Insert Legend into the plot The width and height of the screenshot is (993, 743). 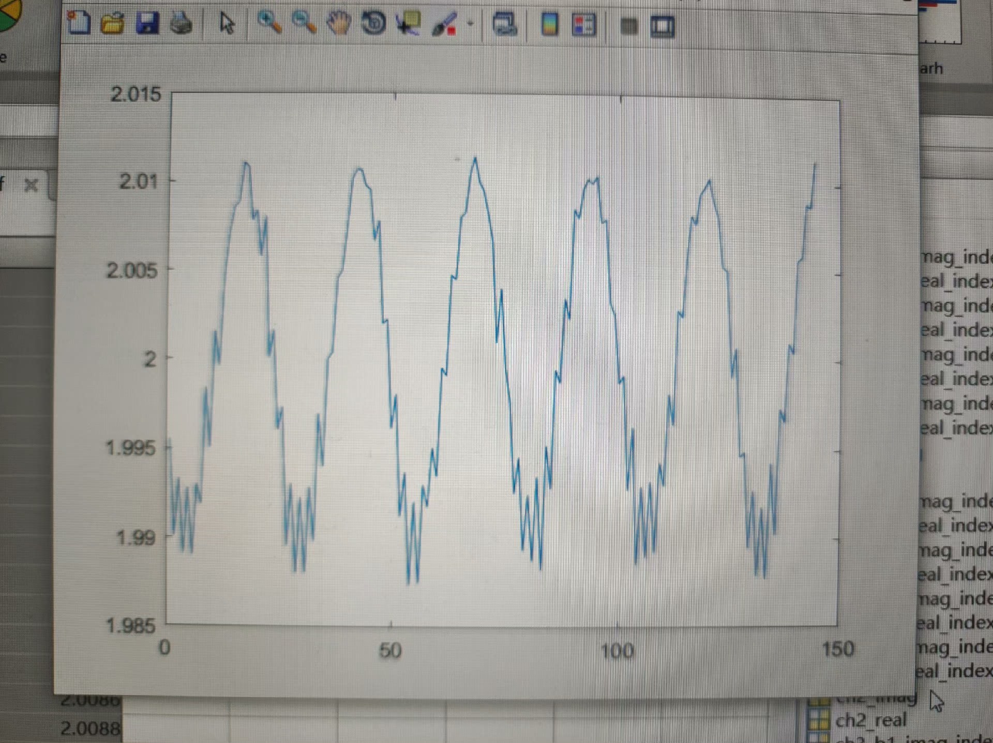pyautogui.click(x=584, y=25)
